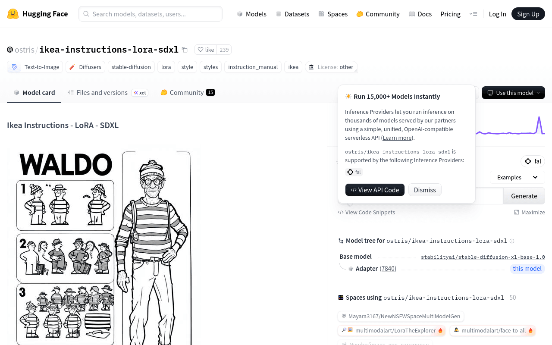Open the Community tab with 15 discussions
This screenshot has width=552, height=345.
[x=188, y=93]
